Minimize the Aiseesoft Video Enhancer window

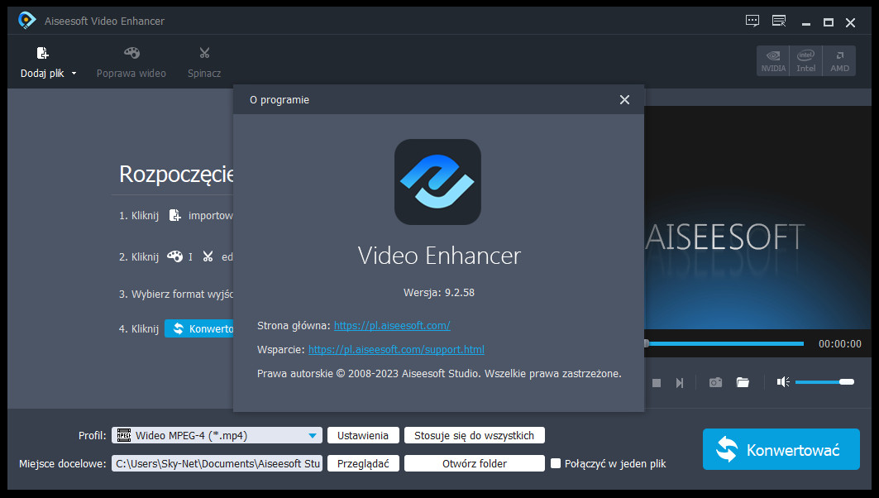805,23
